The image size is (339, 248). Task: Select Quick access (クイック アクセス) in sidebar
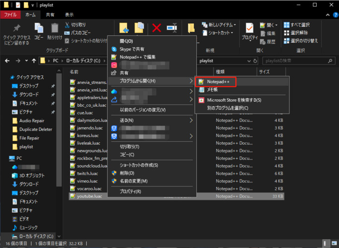pyautogui.click(x=27, y=77)
